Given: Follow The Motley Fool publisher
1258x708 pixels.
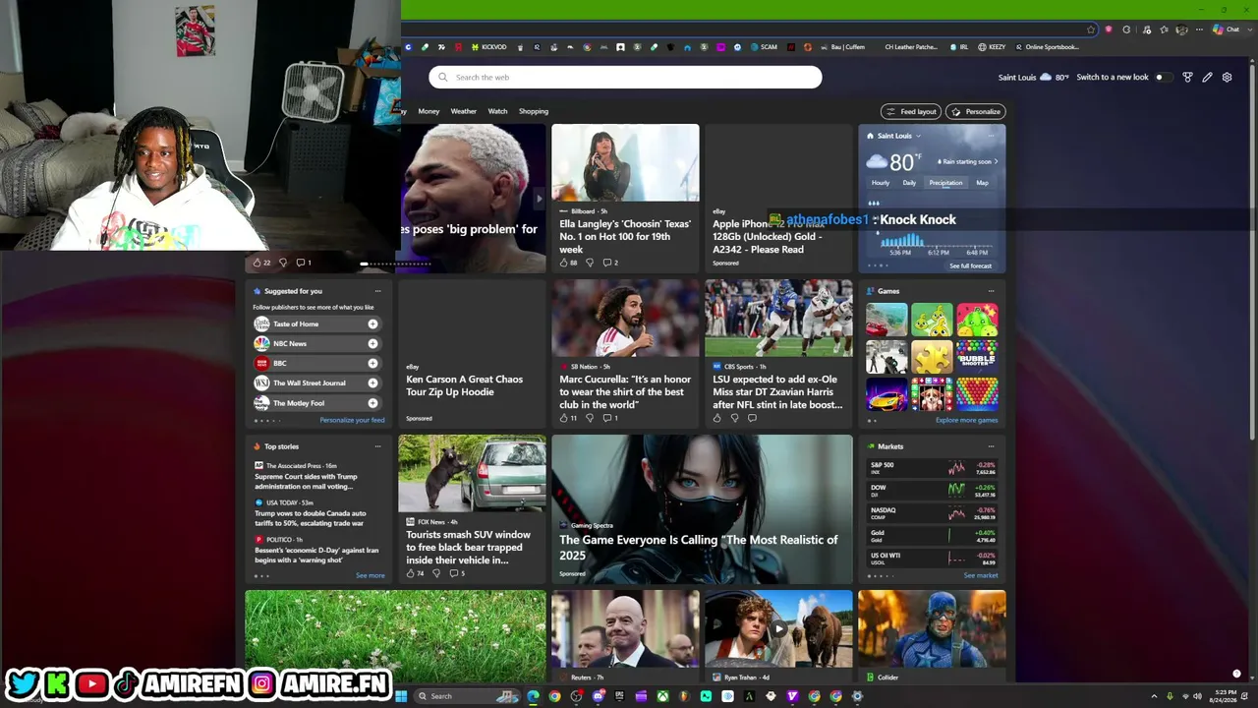Looking at the screenshot, I should pyautogui.click(x=372, y=403).
